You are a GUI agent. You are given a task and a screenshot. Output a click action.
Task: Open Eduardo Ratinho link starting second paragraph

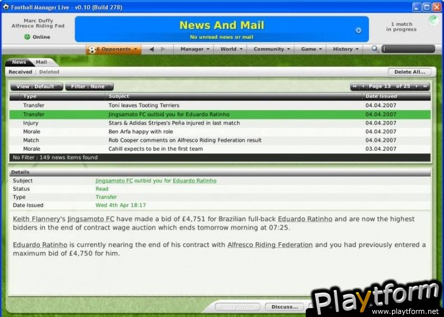(40, 245)
